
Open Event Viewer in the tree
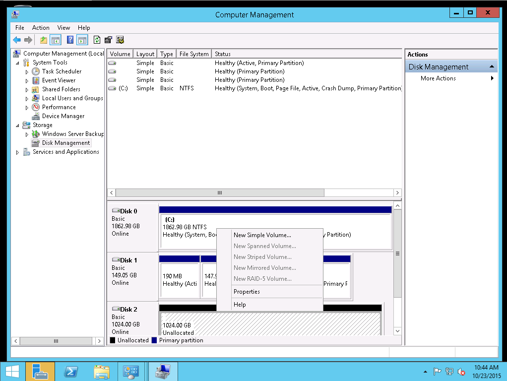pos(59,80)
